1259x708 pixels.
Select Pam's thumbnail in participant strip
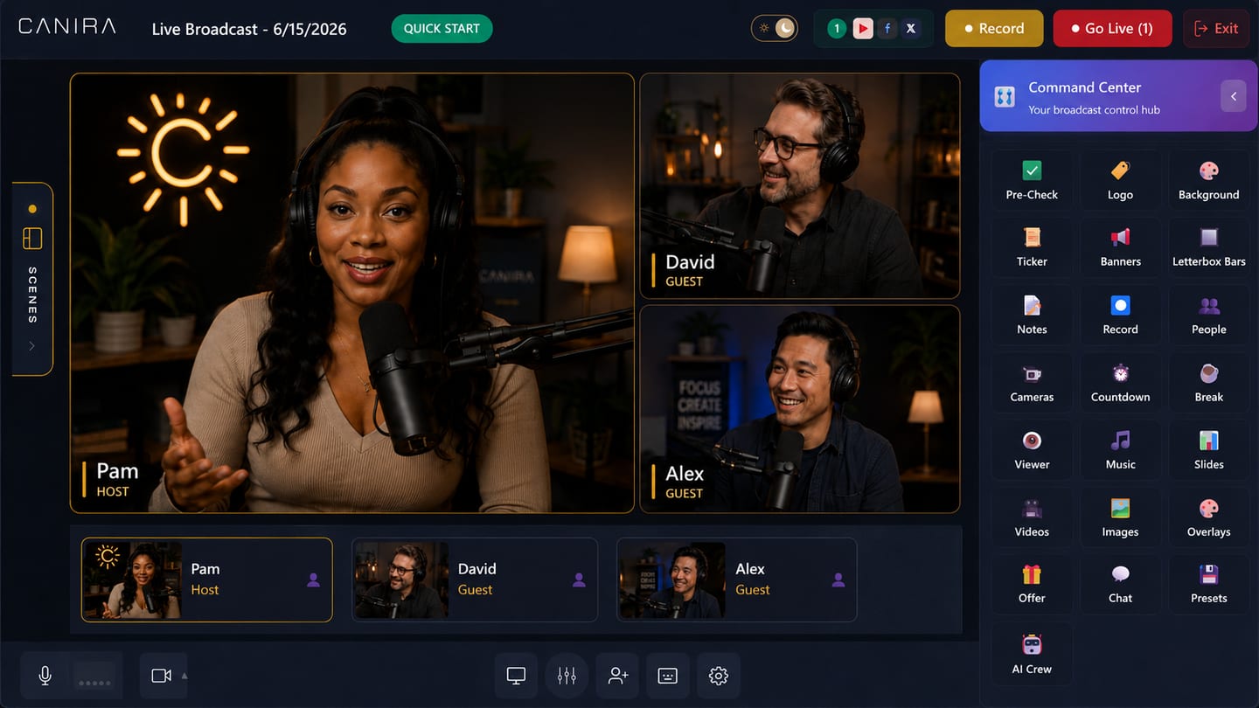(x=131, y=580)
